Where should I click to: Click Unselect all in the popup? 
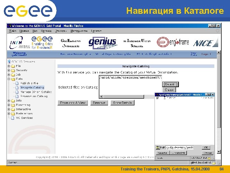tap(178, 153)
